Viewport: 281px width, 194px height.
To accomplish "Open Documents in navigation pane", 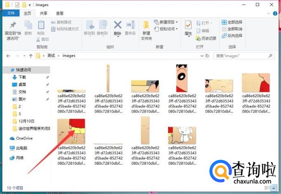I will (22, 92).
